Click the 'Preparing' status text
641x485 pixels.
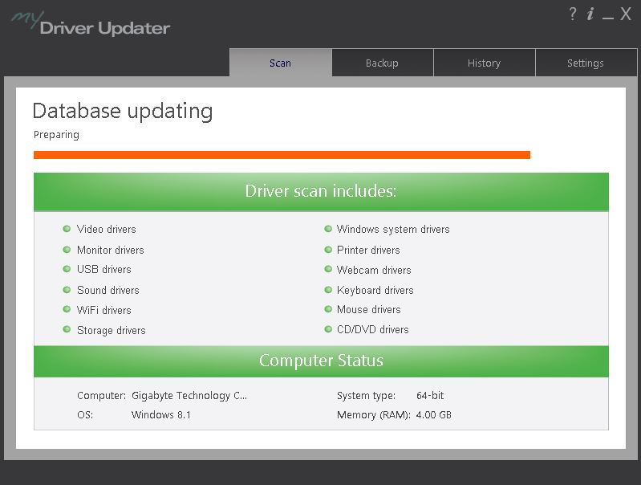pos(56,135)
